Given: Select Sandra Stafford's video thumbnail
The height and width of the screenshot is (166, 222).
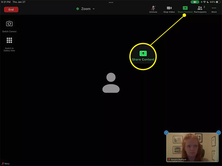Looking at the screenshot, I should pos(192,147).
